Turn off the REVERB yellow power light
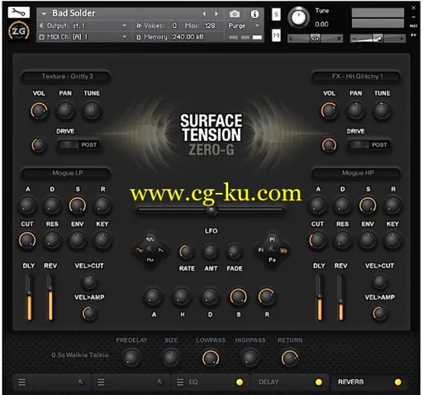423x395 pixels. (397, 382)
